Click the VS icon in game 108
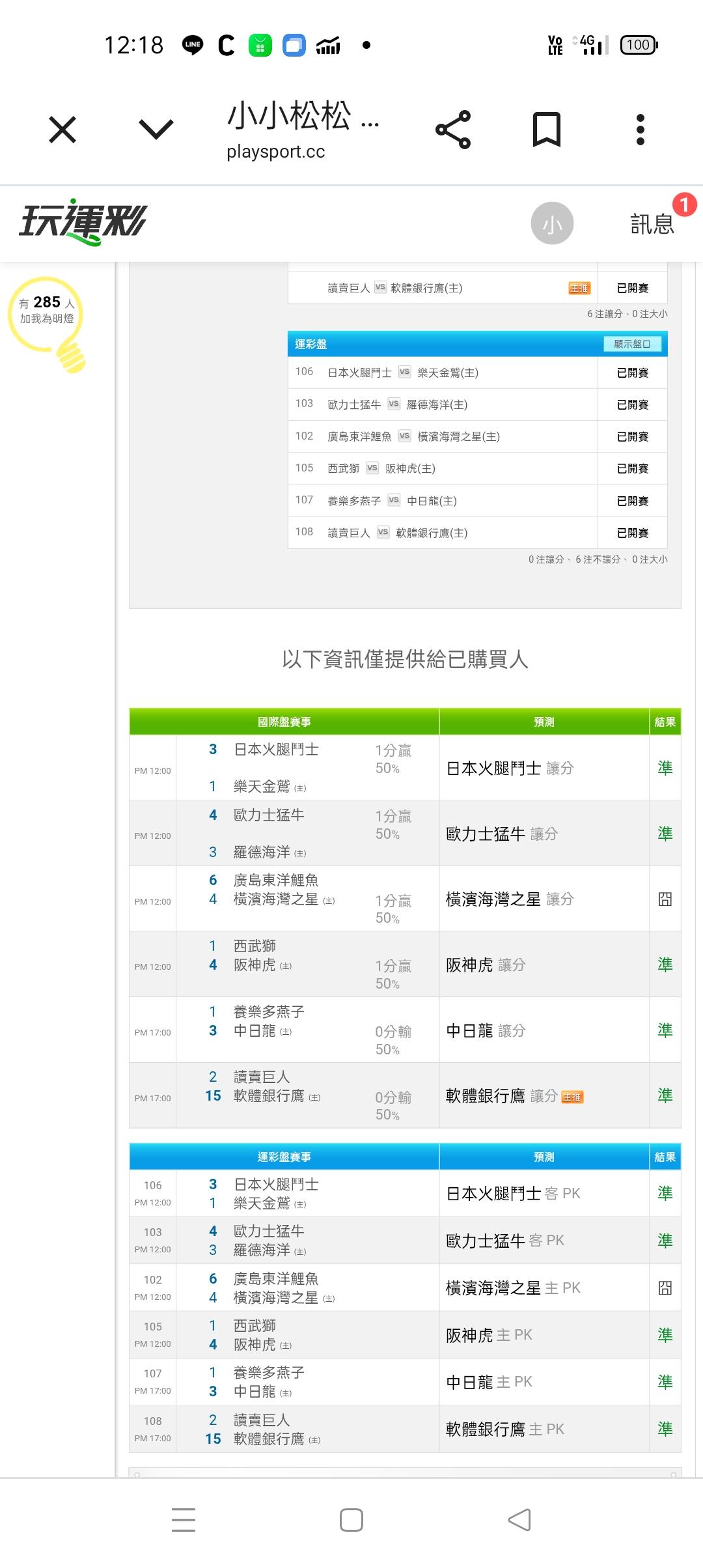Screen dimensions: 703x1563 (x=383, y=532)
